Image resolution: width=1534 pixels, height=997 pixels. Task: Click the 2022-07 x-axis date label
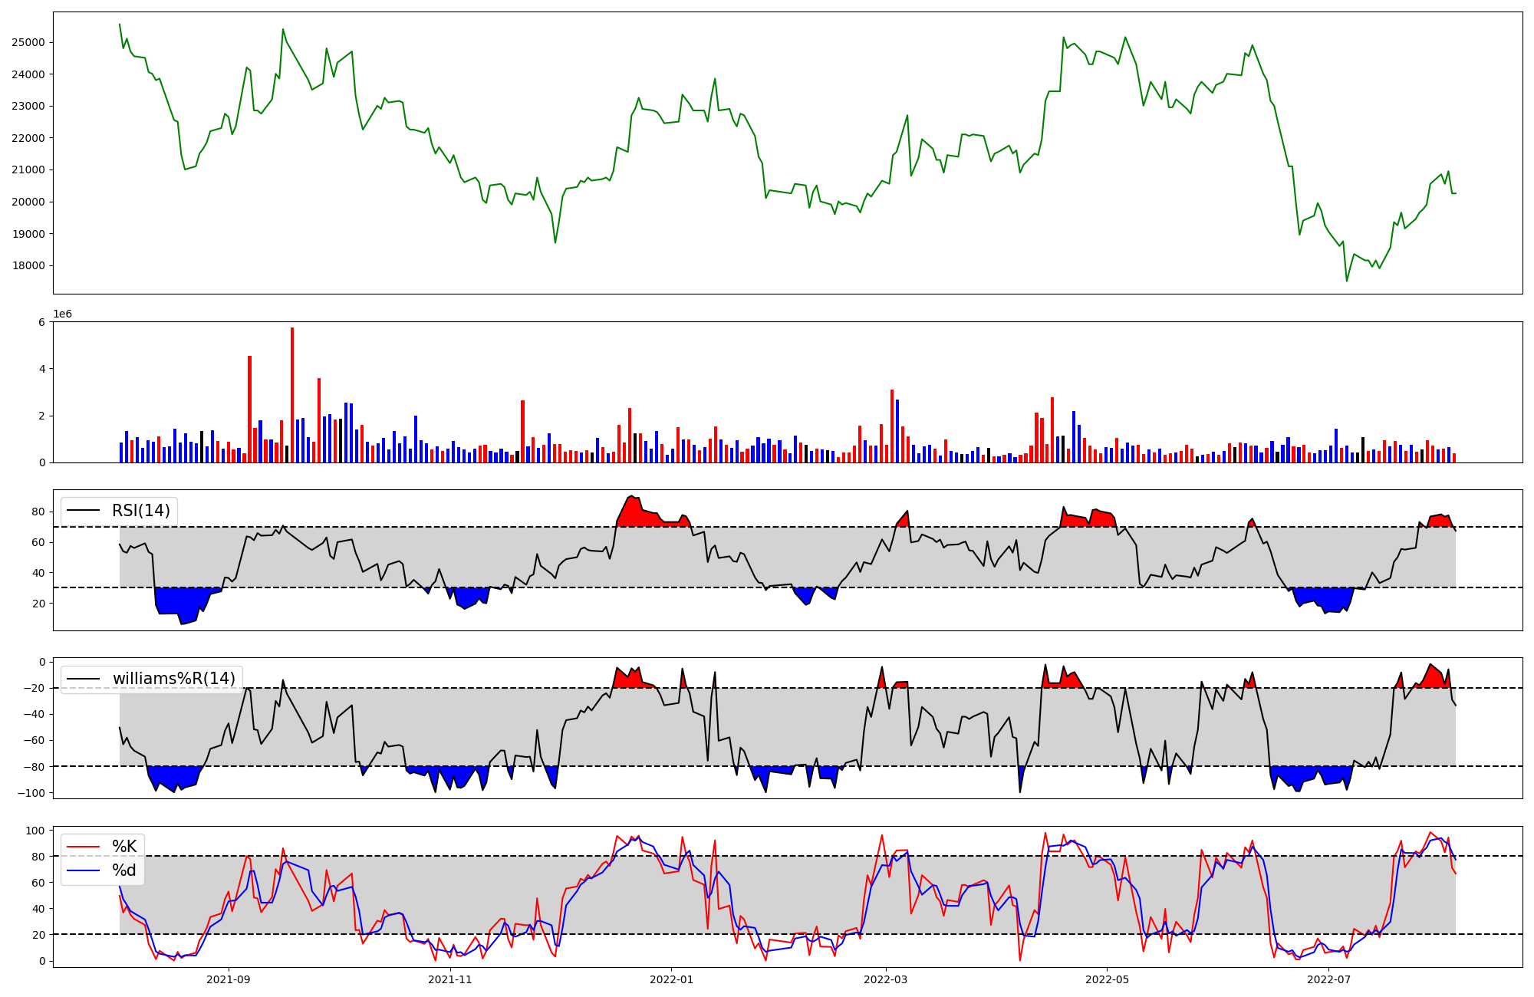tap(1328, 979)
